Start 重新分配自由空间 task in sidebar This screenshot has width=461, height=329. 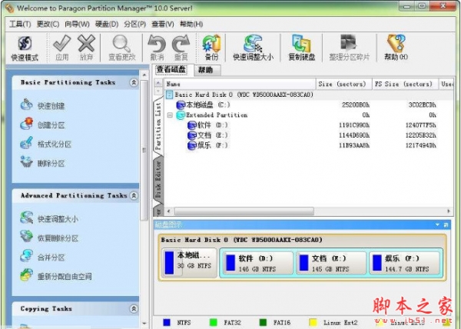point(56,276)
